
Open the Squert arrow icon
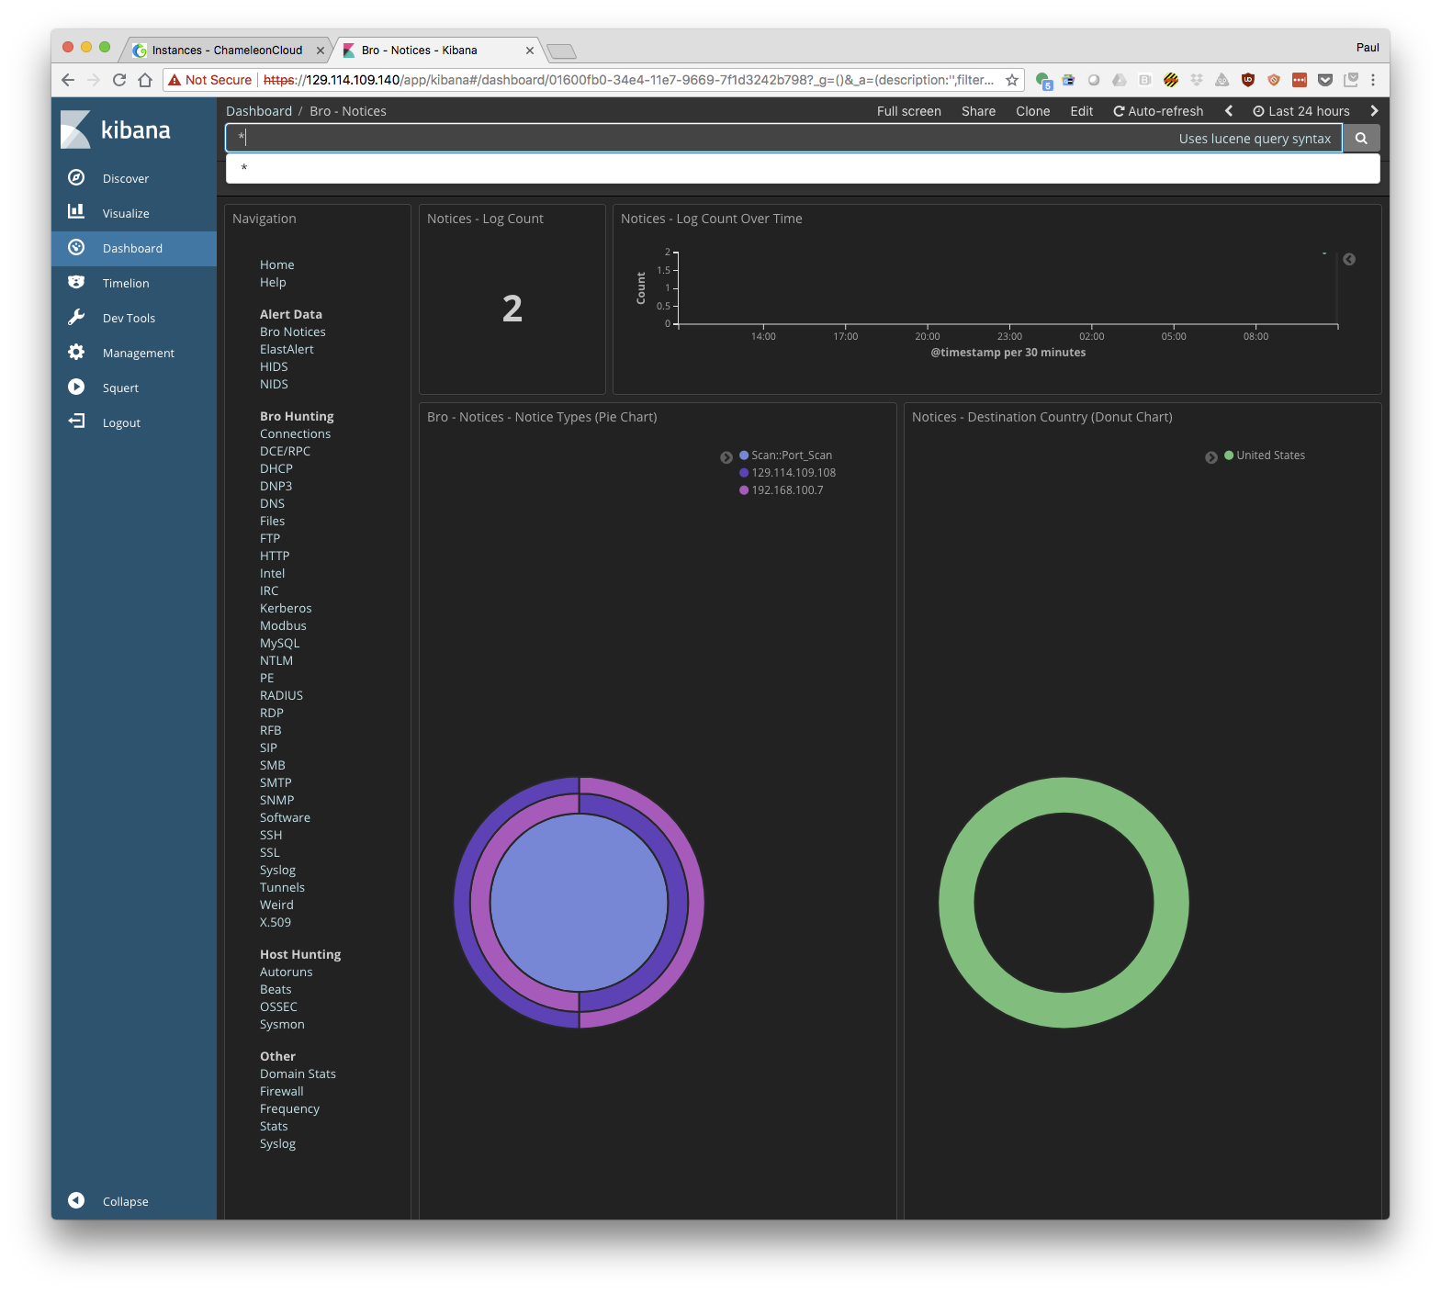tap(76, 388)
